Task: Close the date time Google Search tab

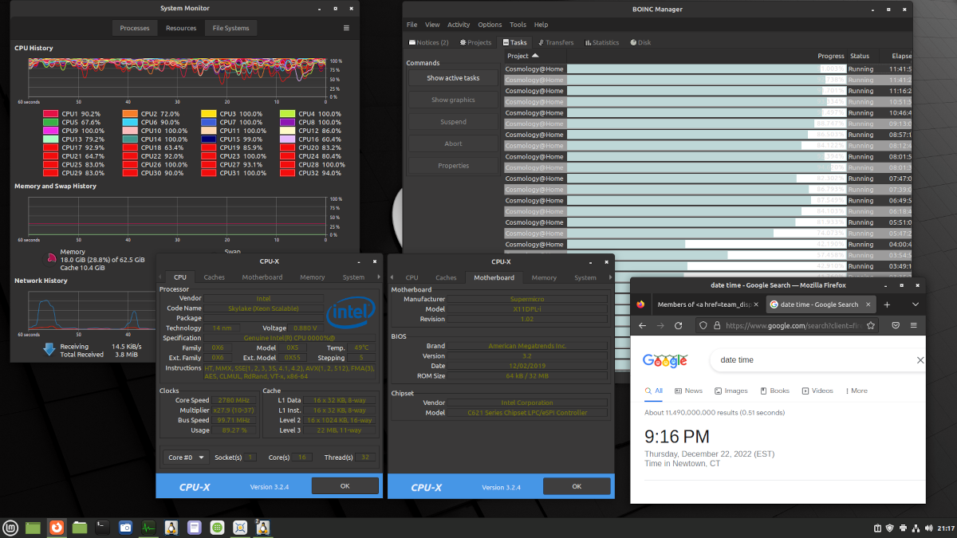Action: [x=868, y=304]
